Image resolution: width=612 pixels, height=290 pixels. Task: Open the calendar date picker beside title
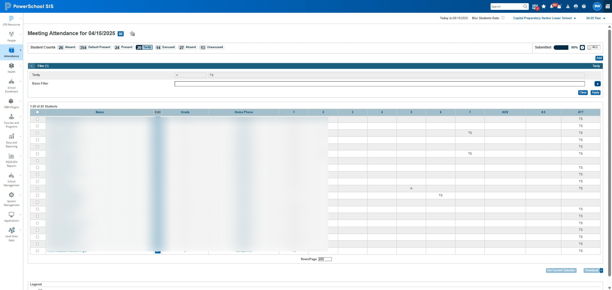pyautogui.click(x=121, y=34)
